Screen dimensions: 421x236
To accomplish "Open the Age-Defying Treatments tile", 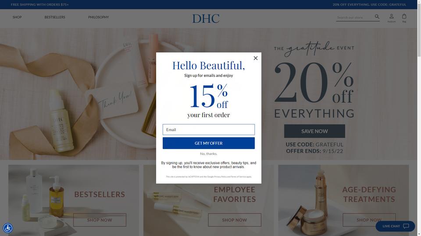I will (x=343, y=201).
